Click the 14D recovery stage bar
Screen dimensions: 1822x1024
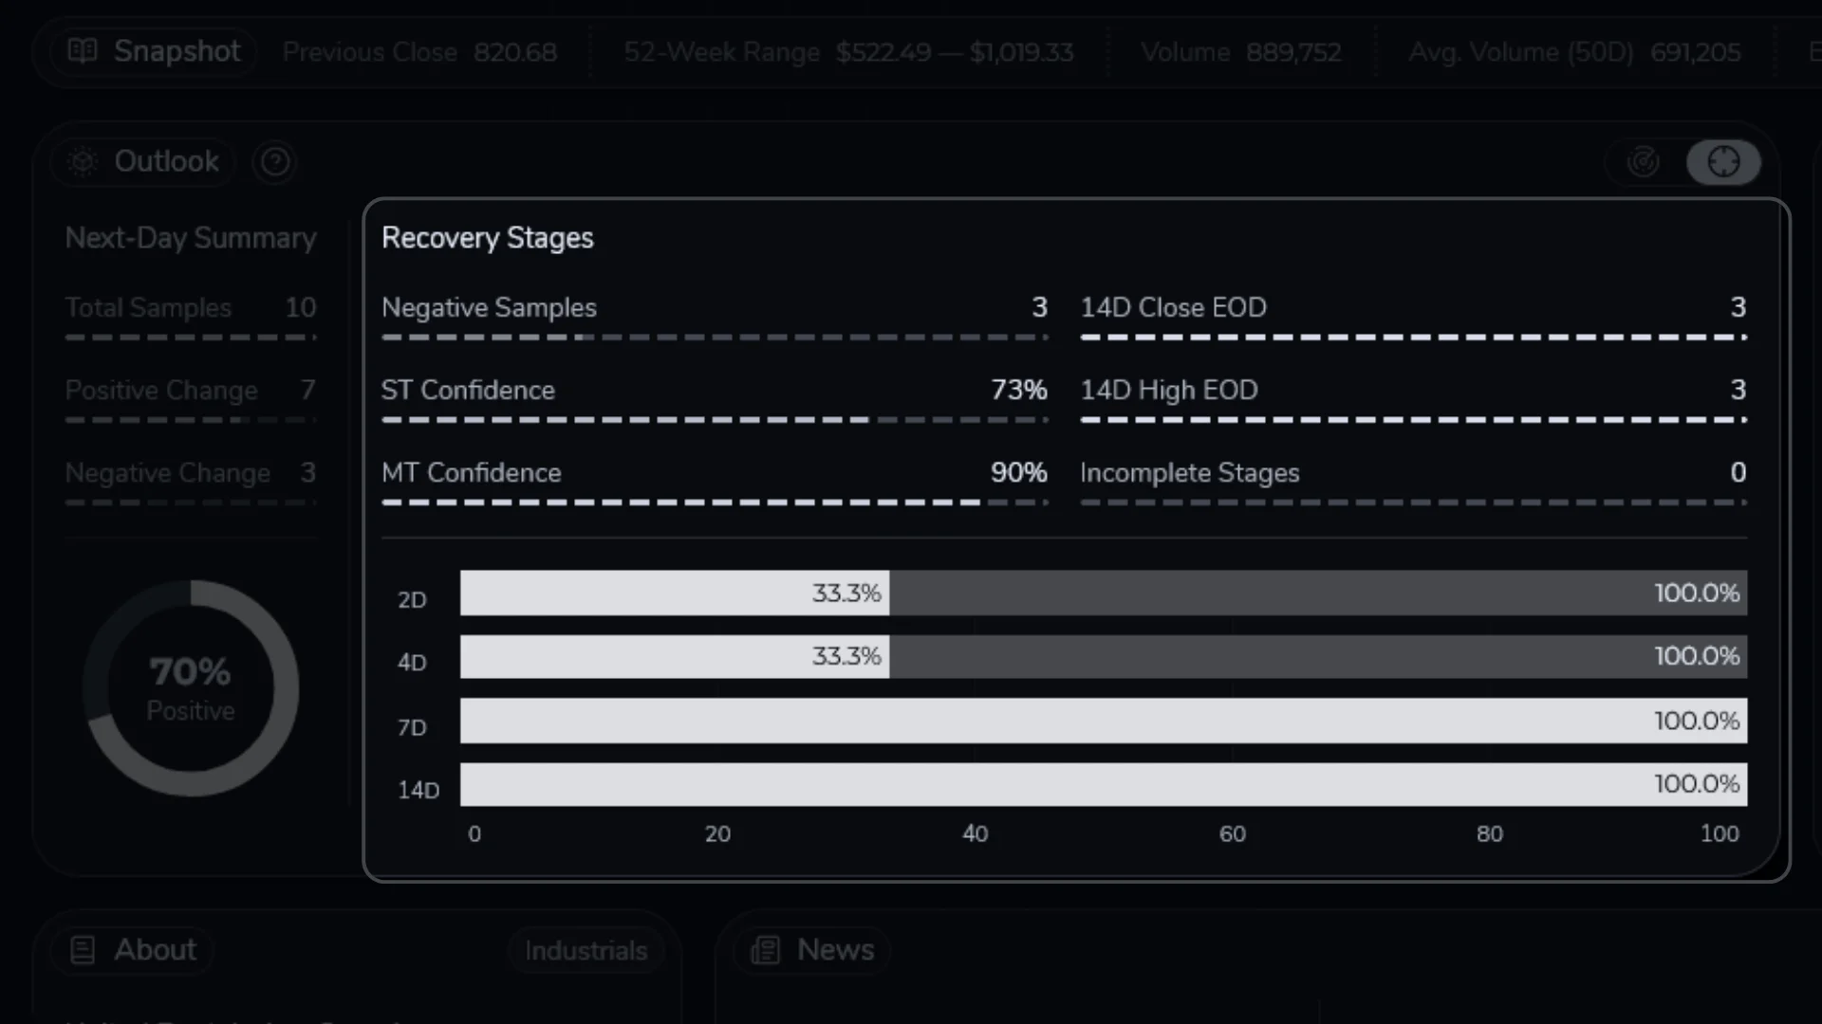point(1103,784)
